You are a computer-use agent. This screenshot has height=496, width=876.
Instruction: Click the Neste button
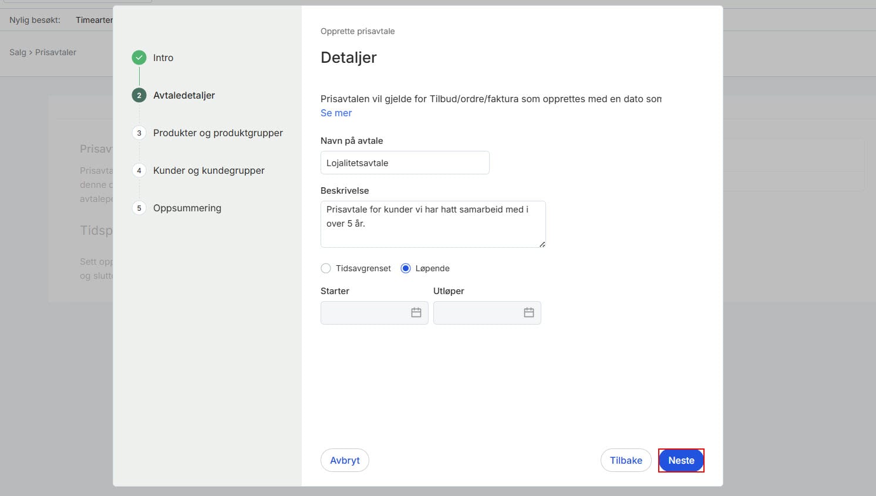[x=681, y=460]
